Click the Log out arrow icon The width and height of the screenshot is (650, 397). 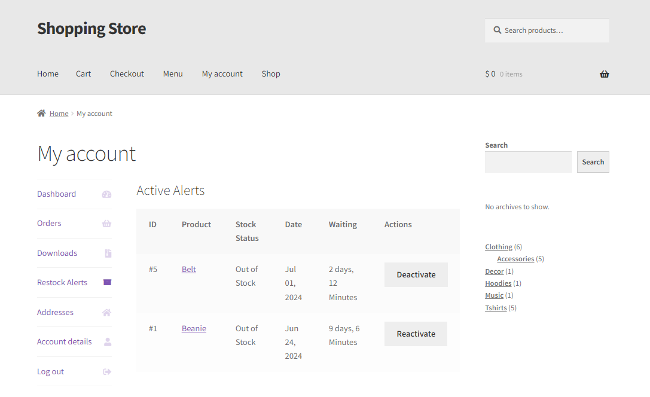107,372
